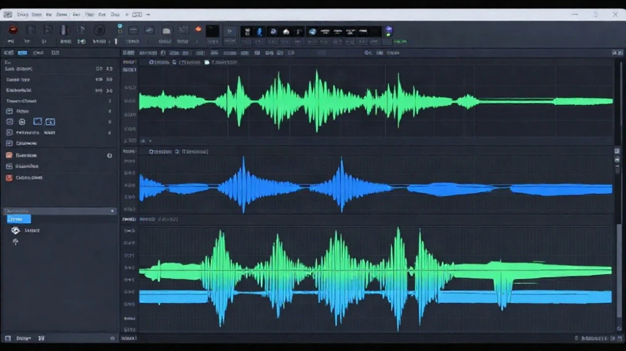This screenshot has width=626, height=351.
Task: Click the white folder-shaped icon in the toolbar
Action: pyautogui.click(x=167, y=31)
